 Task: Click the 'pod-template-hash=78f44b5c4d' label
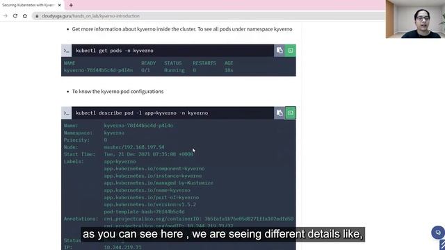point(144,212)
